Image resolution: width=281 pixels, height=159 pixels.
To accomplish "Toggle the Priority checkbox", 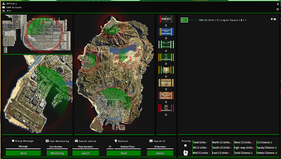I will 185,146.
